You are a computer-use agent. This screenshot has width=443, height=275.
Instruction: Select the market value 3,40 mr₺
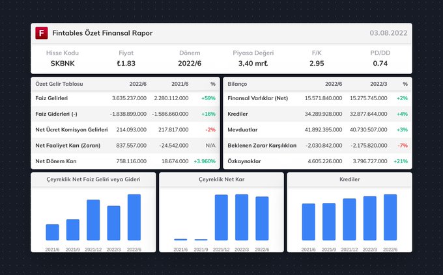click(253, 64)
